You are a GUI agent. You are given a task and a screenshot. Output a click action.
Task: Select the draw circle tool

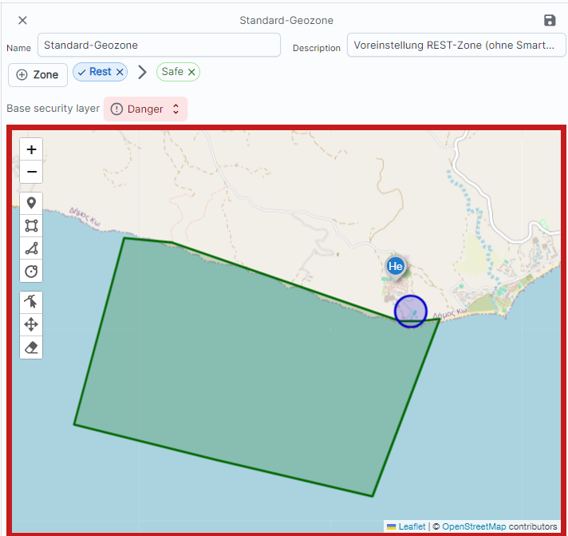31,271
